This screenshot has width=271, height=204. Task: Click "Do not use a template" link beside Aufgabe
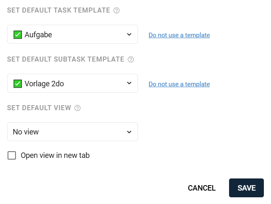coord(179,35)
